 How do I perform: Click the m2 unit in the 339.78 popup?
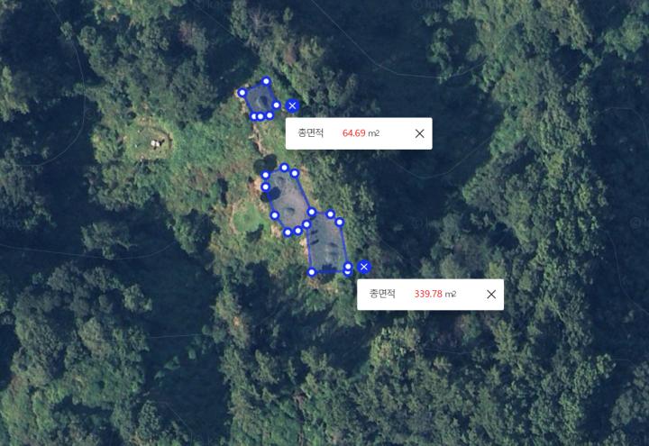[451, 294]
